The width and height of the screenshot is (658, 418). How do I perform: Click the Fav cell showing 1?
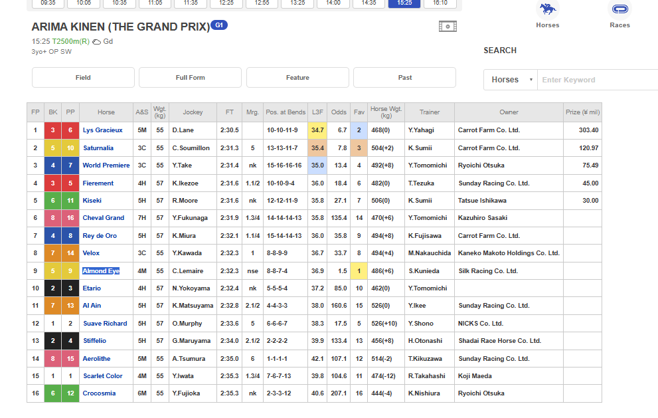point(359,271)
